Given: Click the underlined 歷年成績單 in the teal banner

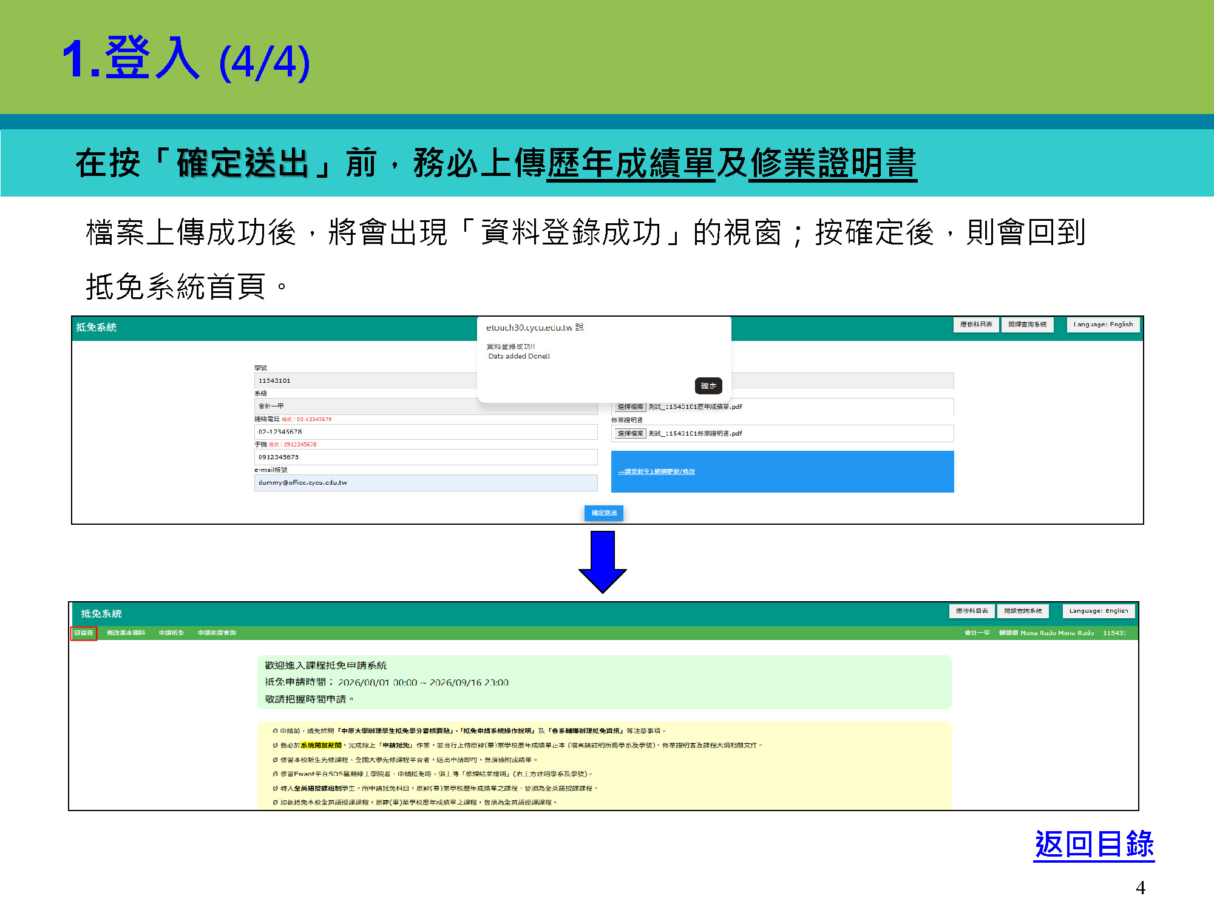Looking at the screenshot, I should click(631, 163).
